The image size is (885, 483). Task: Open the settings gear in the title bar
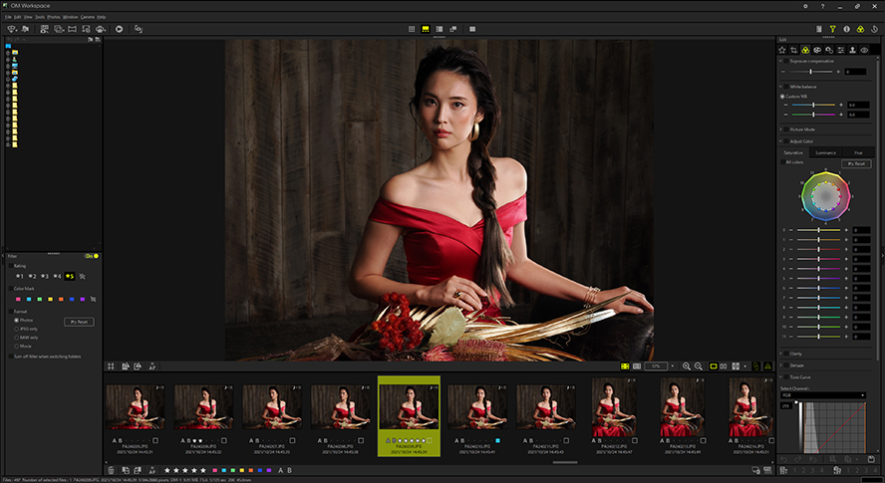(805, 6)
